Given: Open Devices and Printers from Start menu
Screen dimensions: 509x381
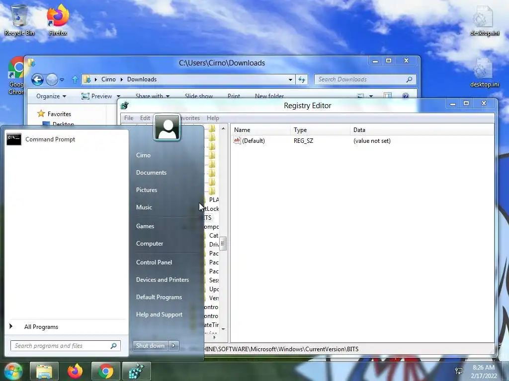Looking at the screenshot, I should [163, 280].
